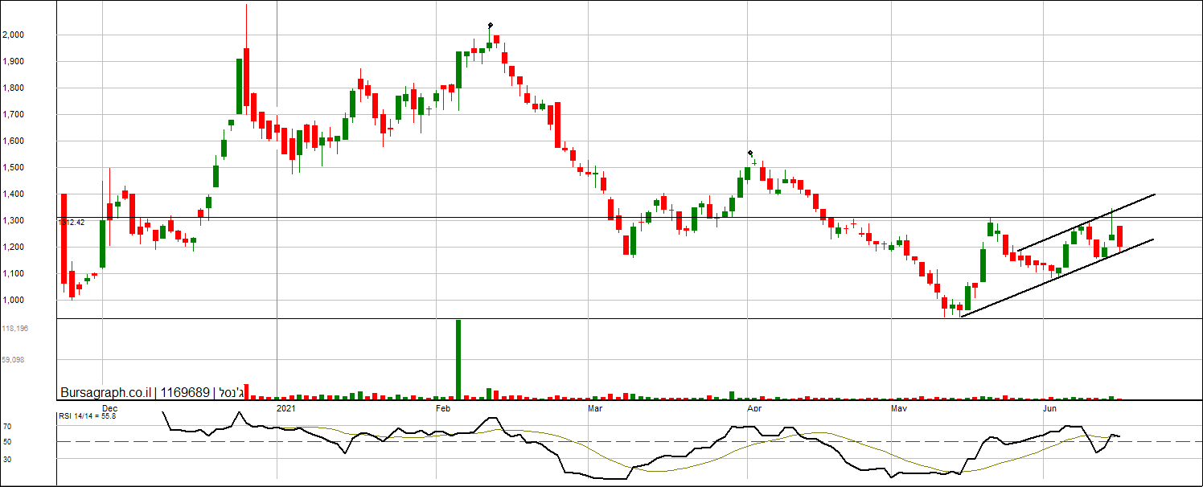Click the diamond marker above February peak
Screen dimensions: 1203x487
coord(490,26)
